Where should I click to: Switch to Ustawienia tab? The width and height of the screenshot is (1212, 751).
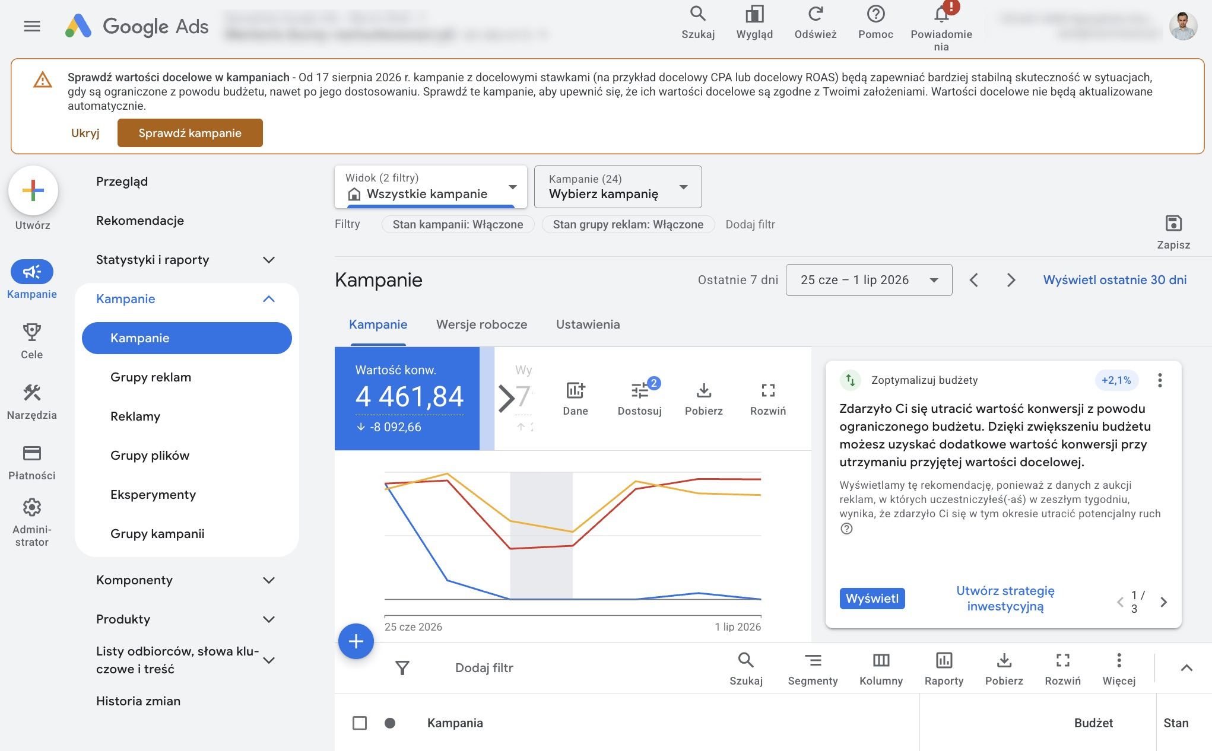coord(588,324)
